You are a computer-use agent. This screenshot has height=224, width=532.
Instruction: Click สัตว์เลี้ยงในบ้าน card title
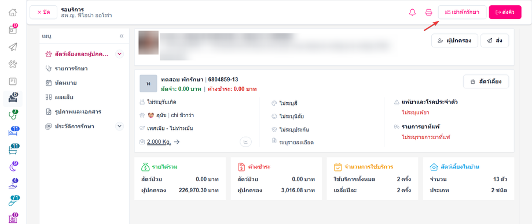(460, 166)
